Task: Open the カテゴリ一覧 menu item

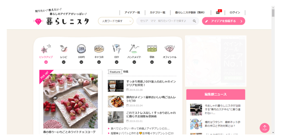Action: [158, 12]
